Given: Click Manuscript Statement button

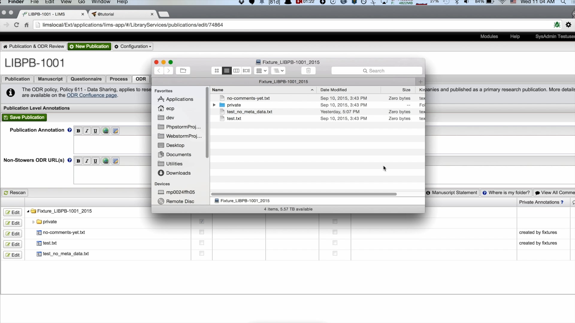Looking at the screenshot, I should [x=452, y=193].
